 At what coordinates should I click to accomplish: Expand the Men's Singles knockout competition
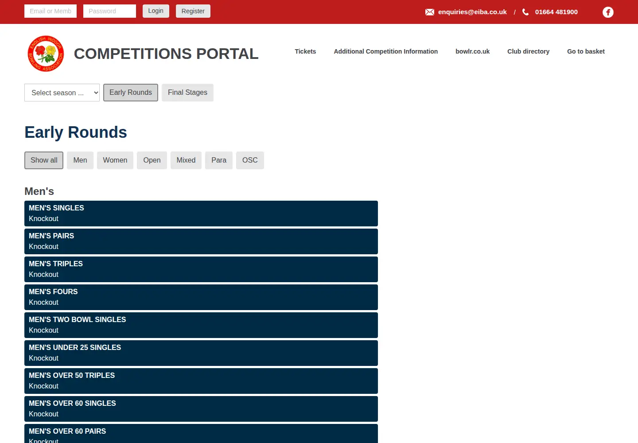pos(201,214)
